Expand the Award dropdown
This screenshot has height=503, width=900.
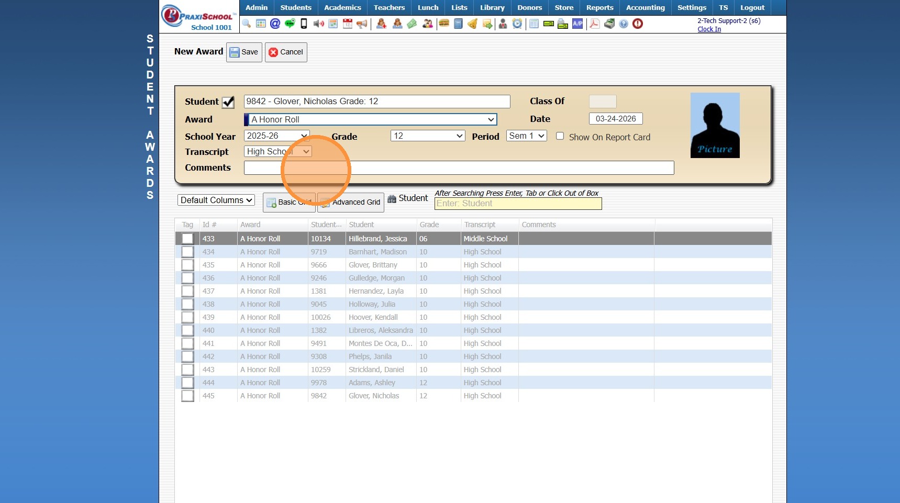pyautogui.click(x=371, y=119)
